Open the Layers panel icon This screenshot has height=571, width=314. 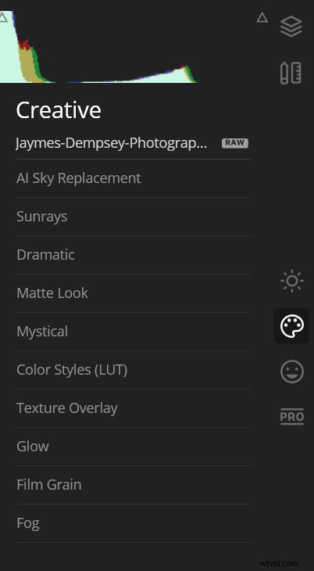291,27
